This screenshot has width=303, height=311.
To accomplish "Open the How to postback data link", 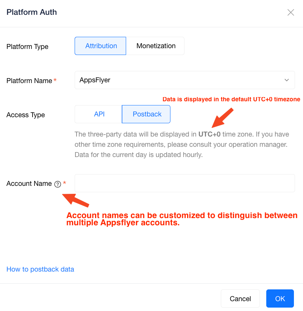I will [x=40, y=269].
